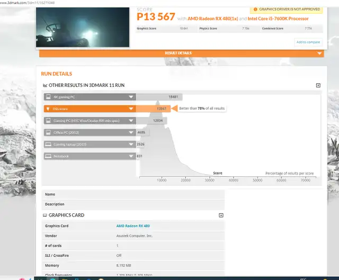Collapse the Other Results in 3DMark 11 Run section
This screenshot has width=339, height=280.
[318, 85]
